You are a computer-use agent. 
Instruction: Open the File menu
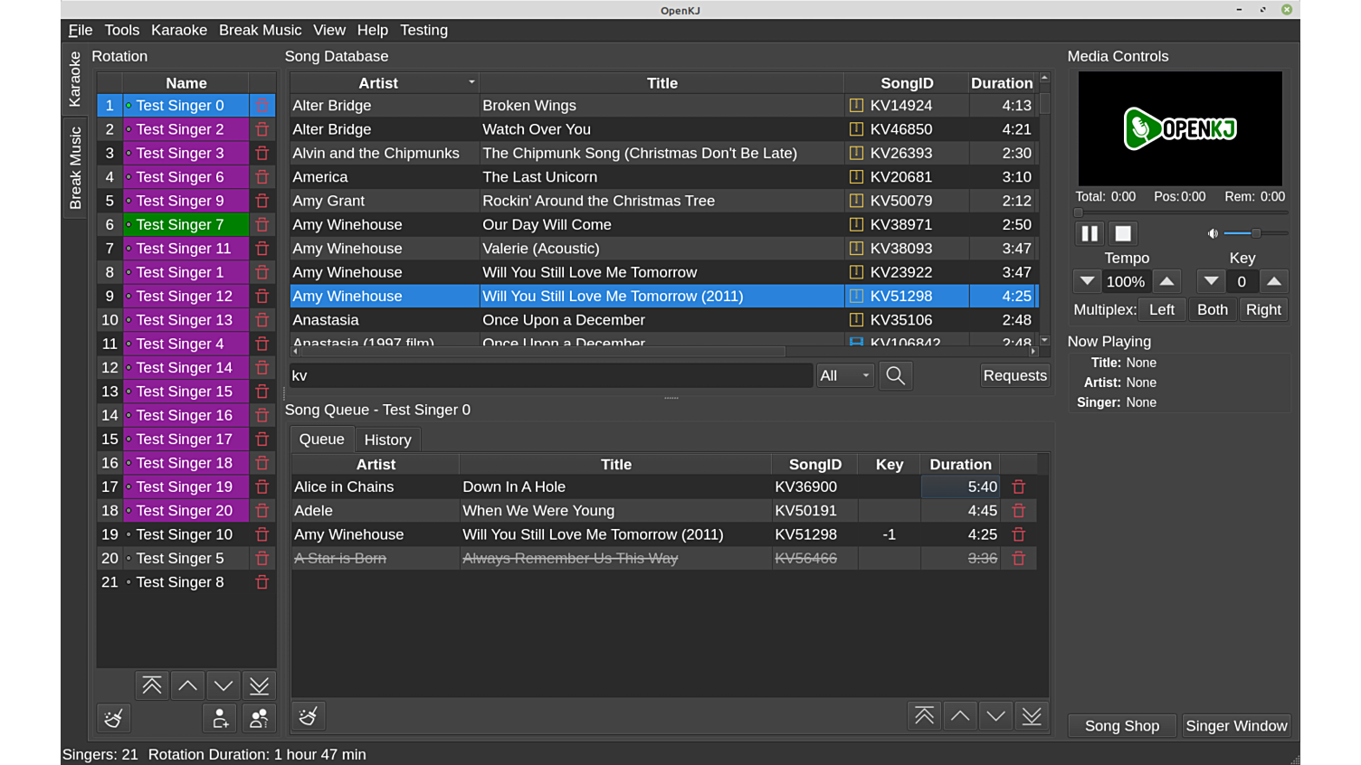click(81, 30)
